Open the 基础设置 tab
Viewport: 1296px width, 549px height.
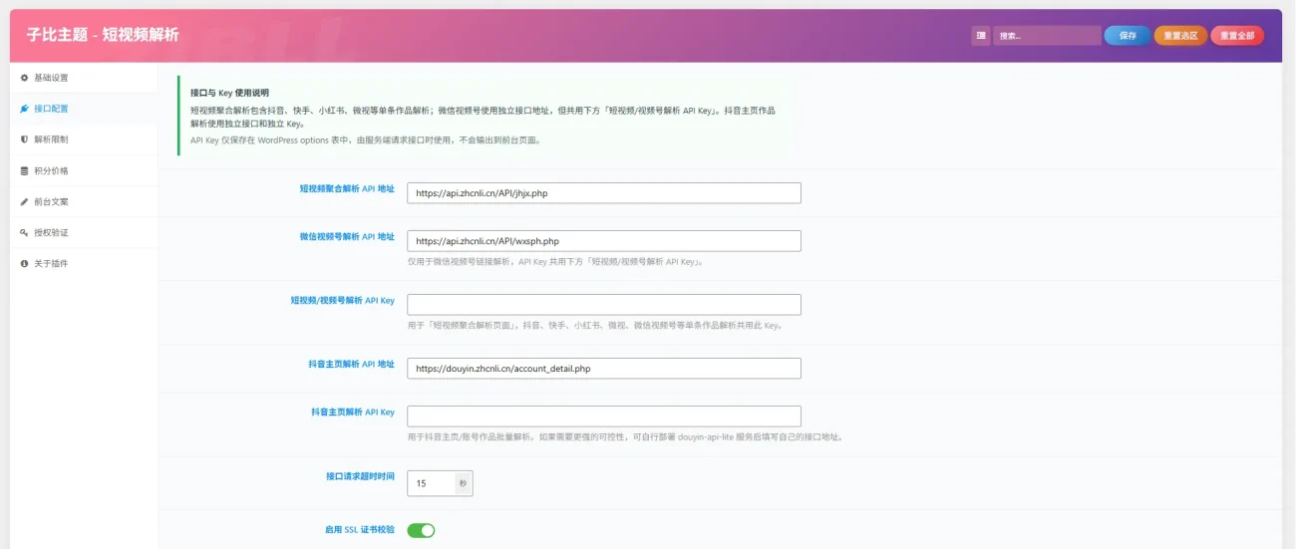(x=84, y=78)
